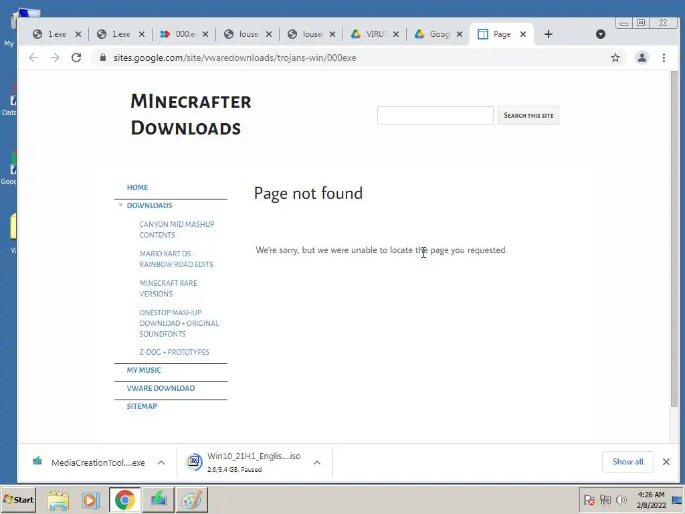
Task: Bookmark this page with the star icon
Action: [x=615, y=58]
